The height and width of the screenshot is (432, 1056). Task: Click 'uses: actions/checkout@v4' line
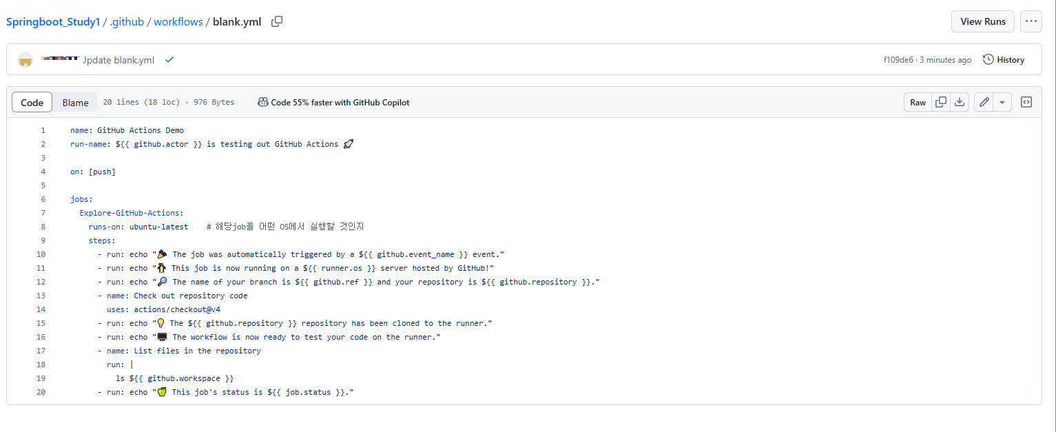(163, 309)
